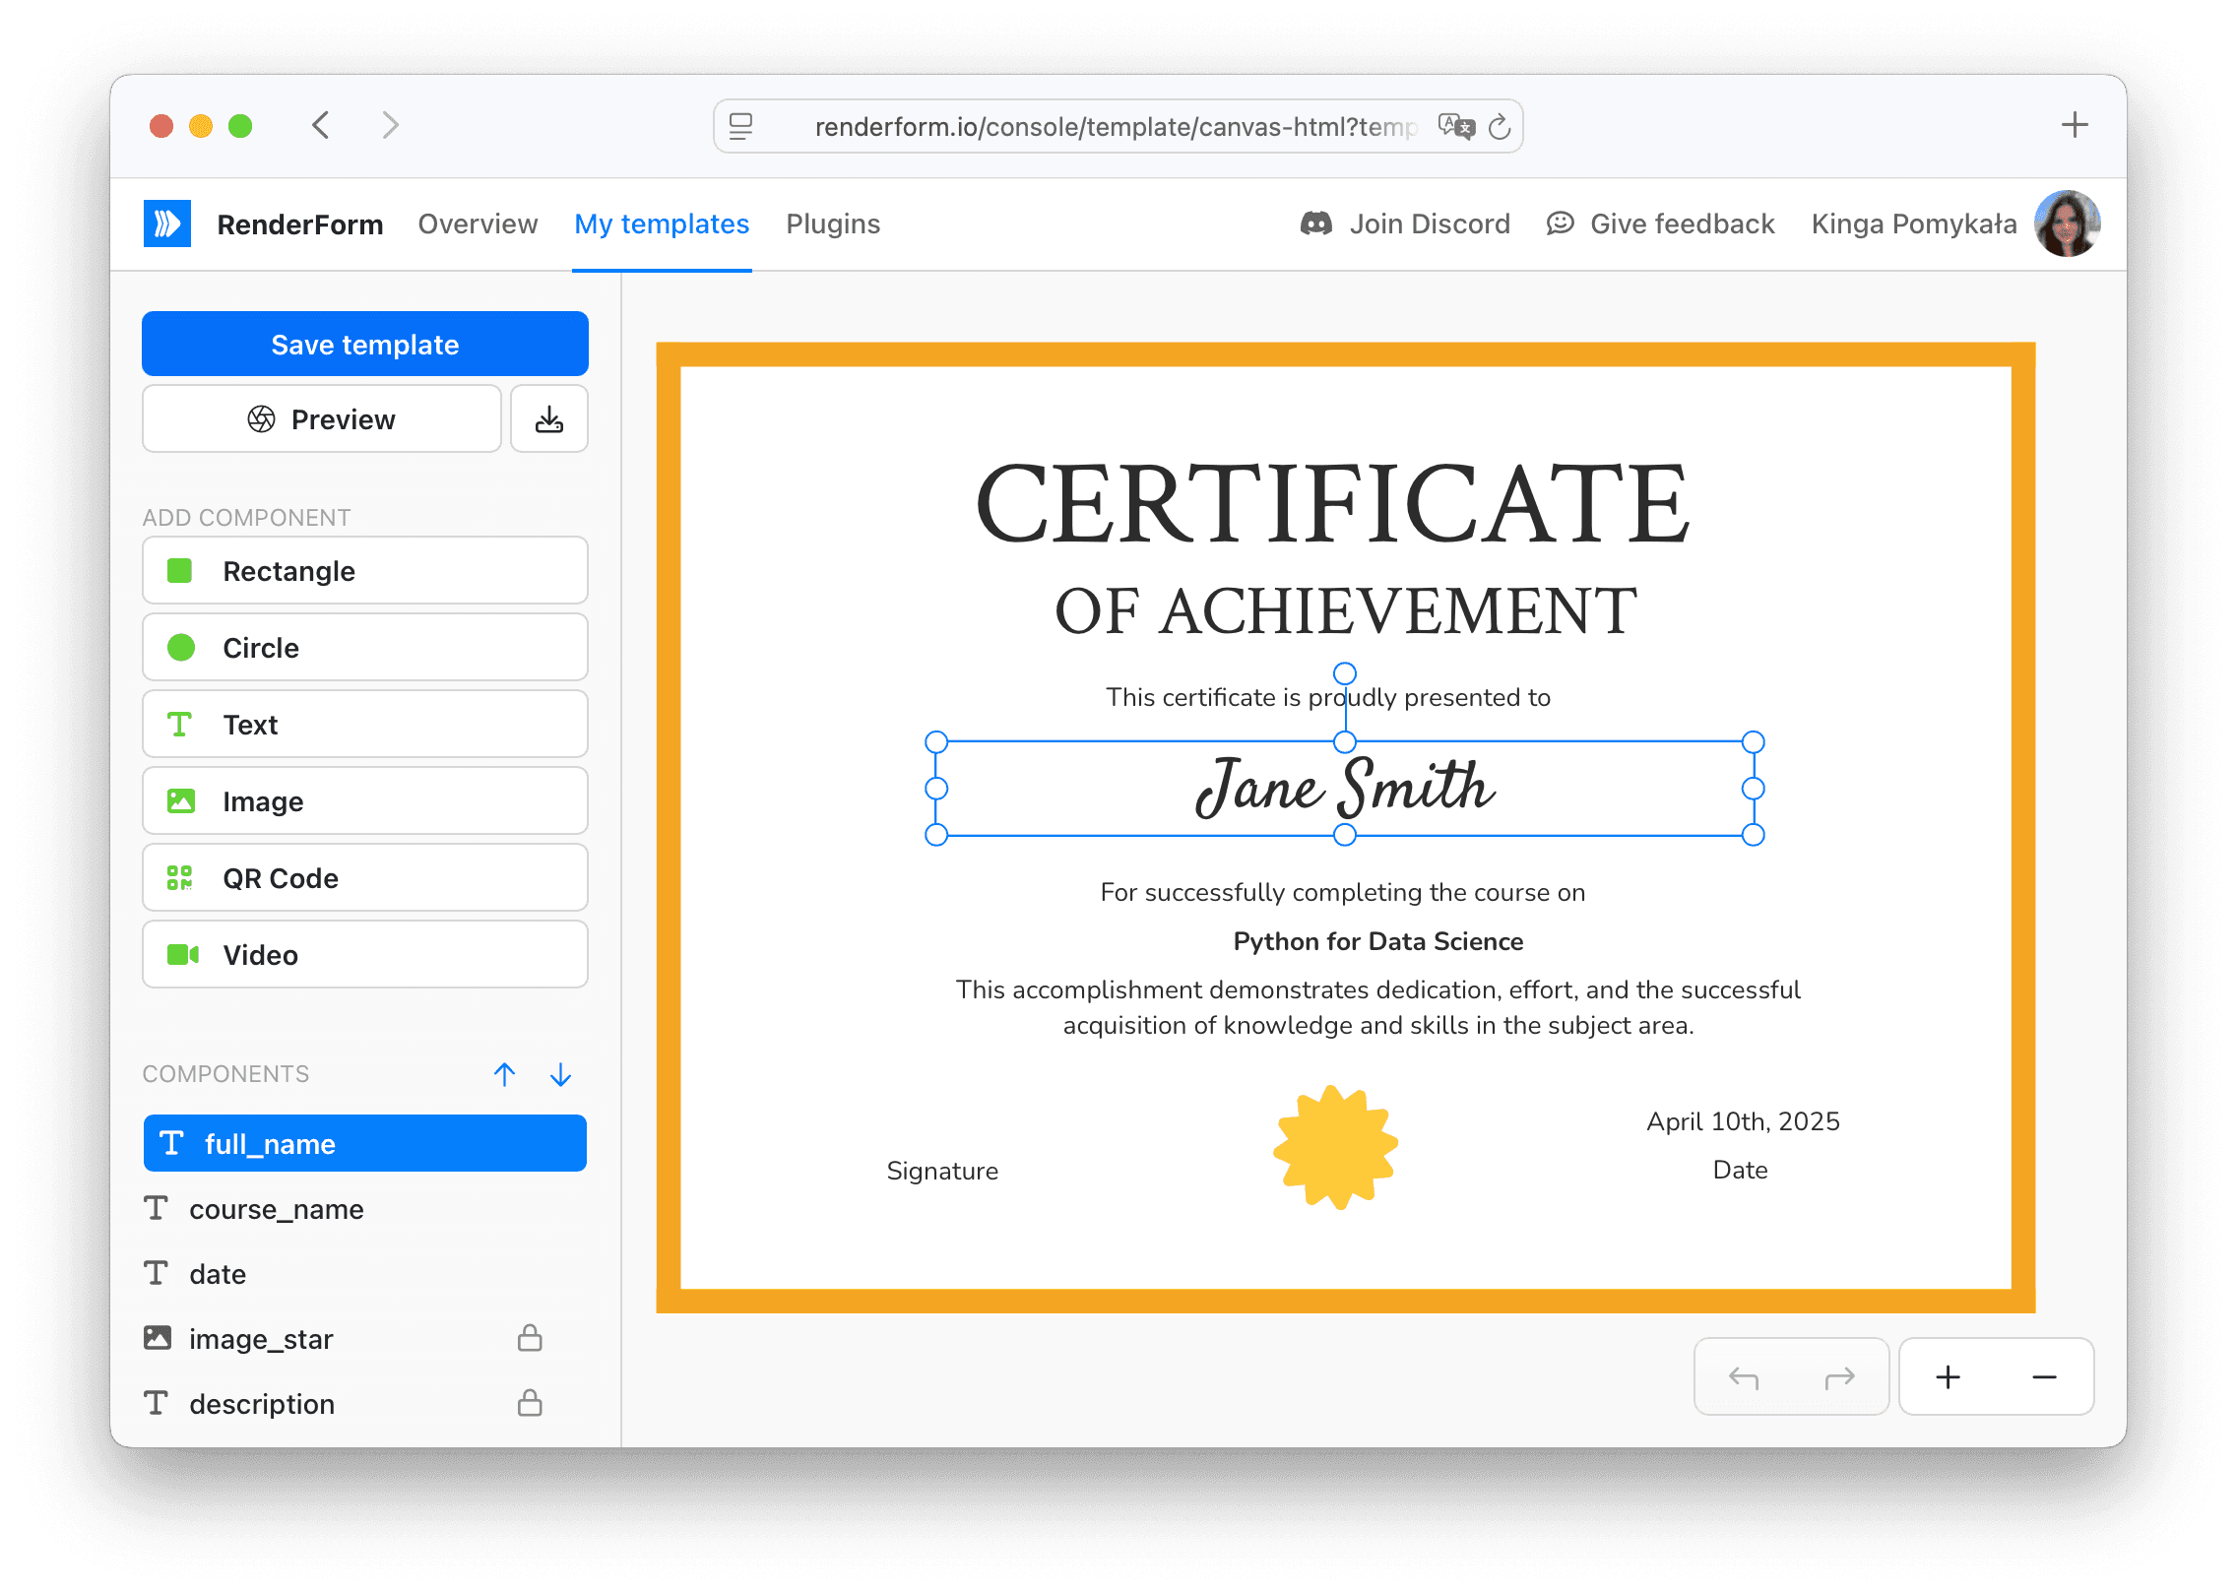Reload the page in address bar
Viewport: 2237px width, 1593px height.
pos(1499,127)
